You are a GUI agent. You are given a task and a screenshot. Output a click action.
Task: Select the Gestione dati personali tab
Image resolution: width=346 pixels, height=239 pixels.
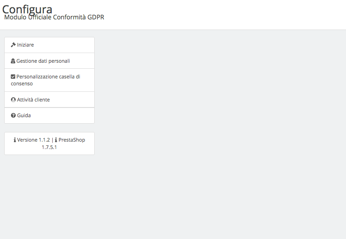coord(49,60)
